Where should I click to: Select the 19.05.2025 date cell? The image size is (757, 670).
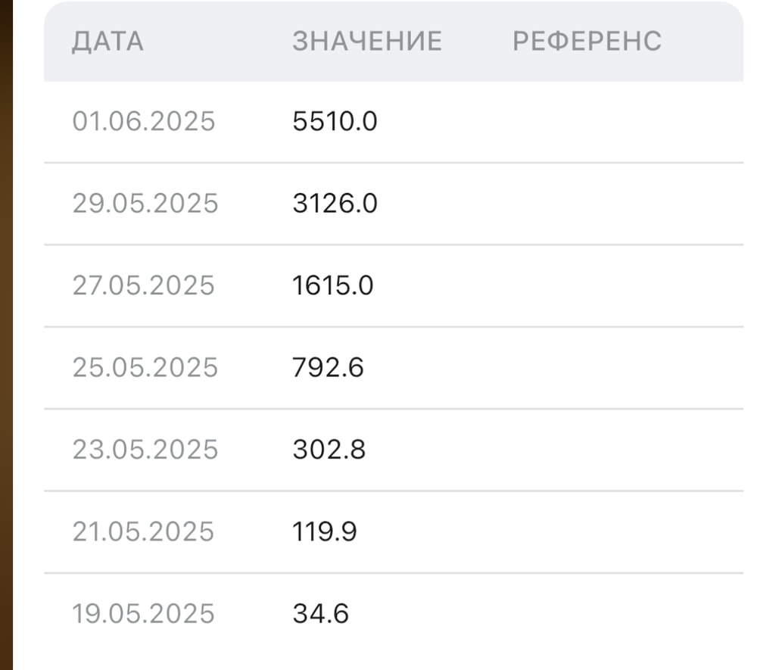tap(144, 613)
